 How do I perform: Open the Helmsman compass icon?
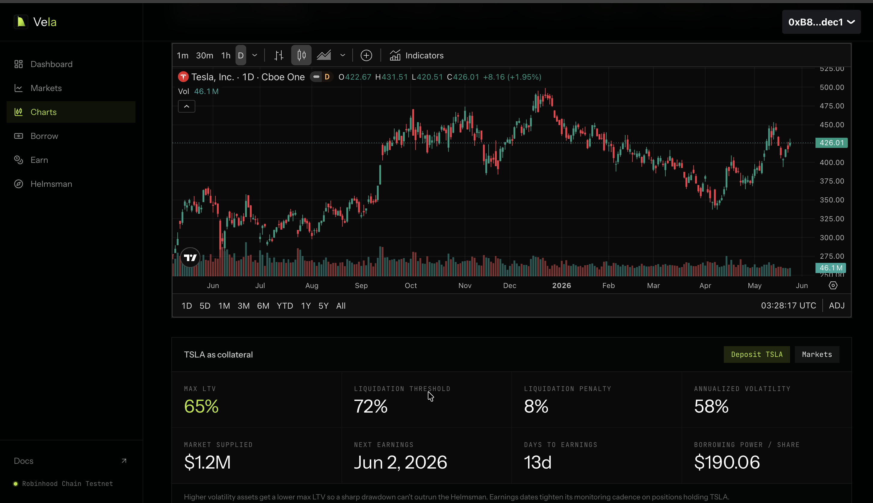(18, 184)
